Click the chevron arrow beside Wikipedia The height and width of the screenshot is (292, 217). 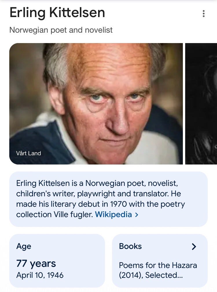click(137, 215)
